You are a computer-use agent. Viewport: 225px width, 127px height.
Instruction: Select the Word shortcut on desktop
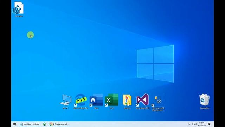[96, 102]
